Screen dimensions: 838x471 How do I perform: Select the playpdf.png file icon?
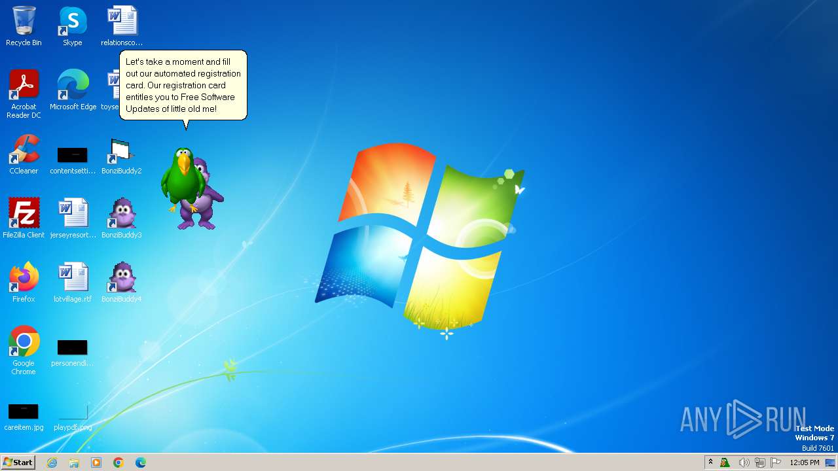coord(73,417)
